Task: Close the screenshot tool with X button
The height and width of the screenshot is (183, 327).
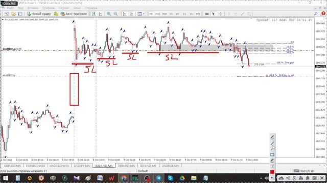Action: pyautogui.click(x=322, y=178)
